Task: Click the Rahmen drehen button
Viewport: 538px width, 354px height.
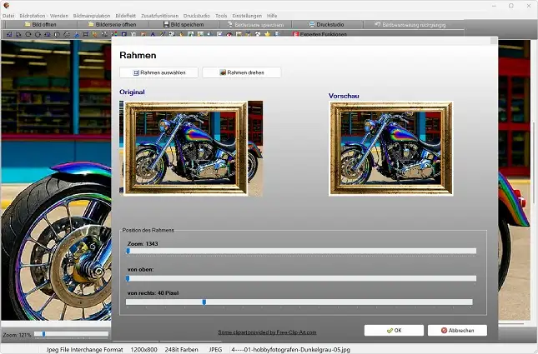Action: click(x=241, y=72)
